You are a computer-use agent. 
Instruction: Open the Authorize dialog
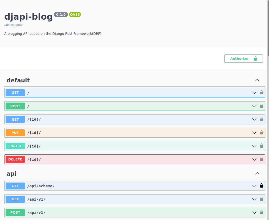click(243, 59)
